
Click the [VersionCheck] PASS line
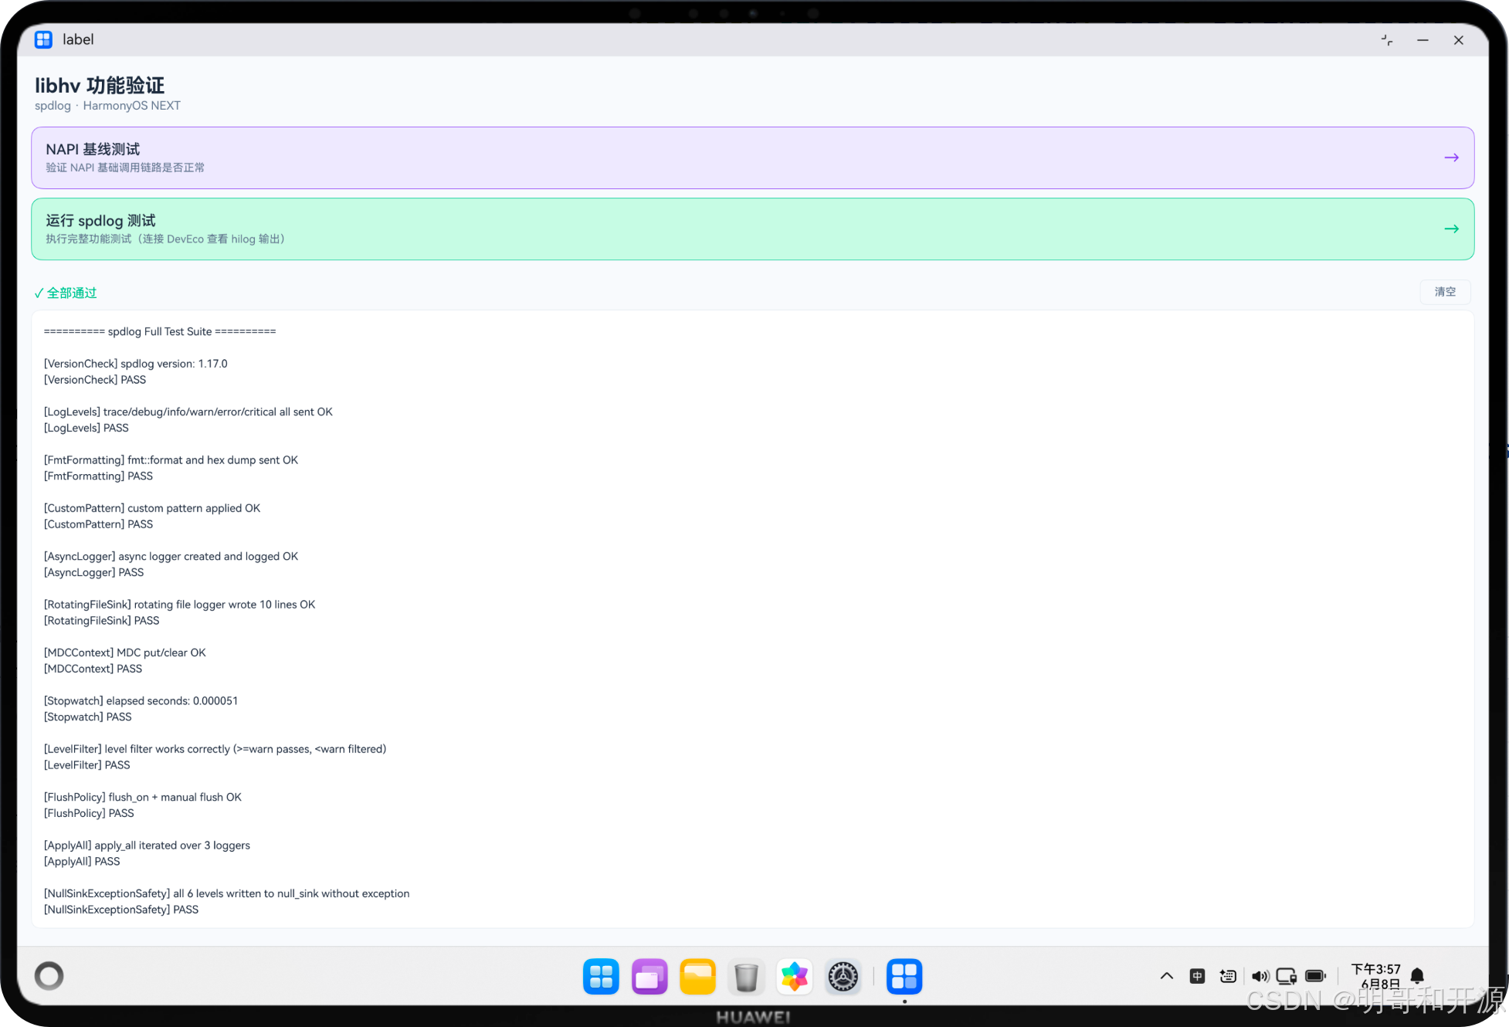(95, 380)
